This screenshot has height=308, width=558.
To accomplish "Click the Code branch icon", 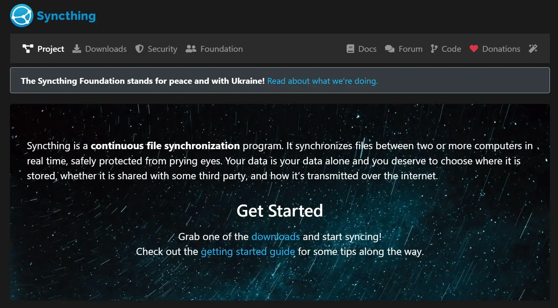I will [434, 49].
